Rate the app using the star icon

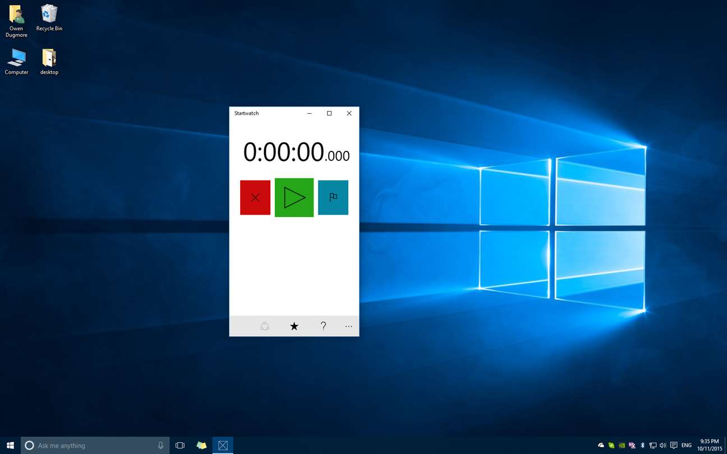294,326
